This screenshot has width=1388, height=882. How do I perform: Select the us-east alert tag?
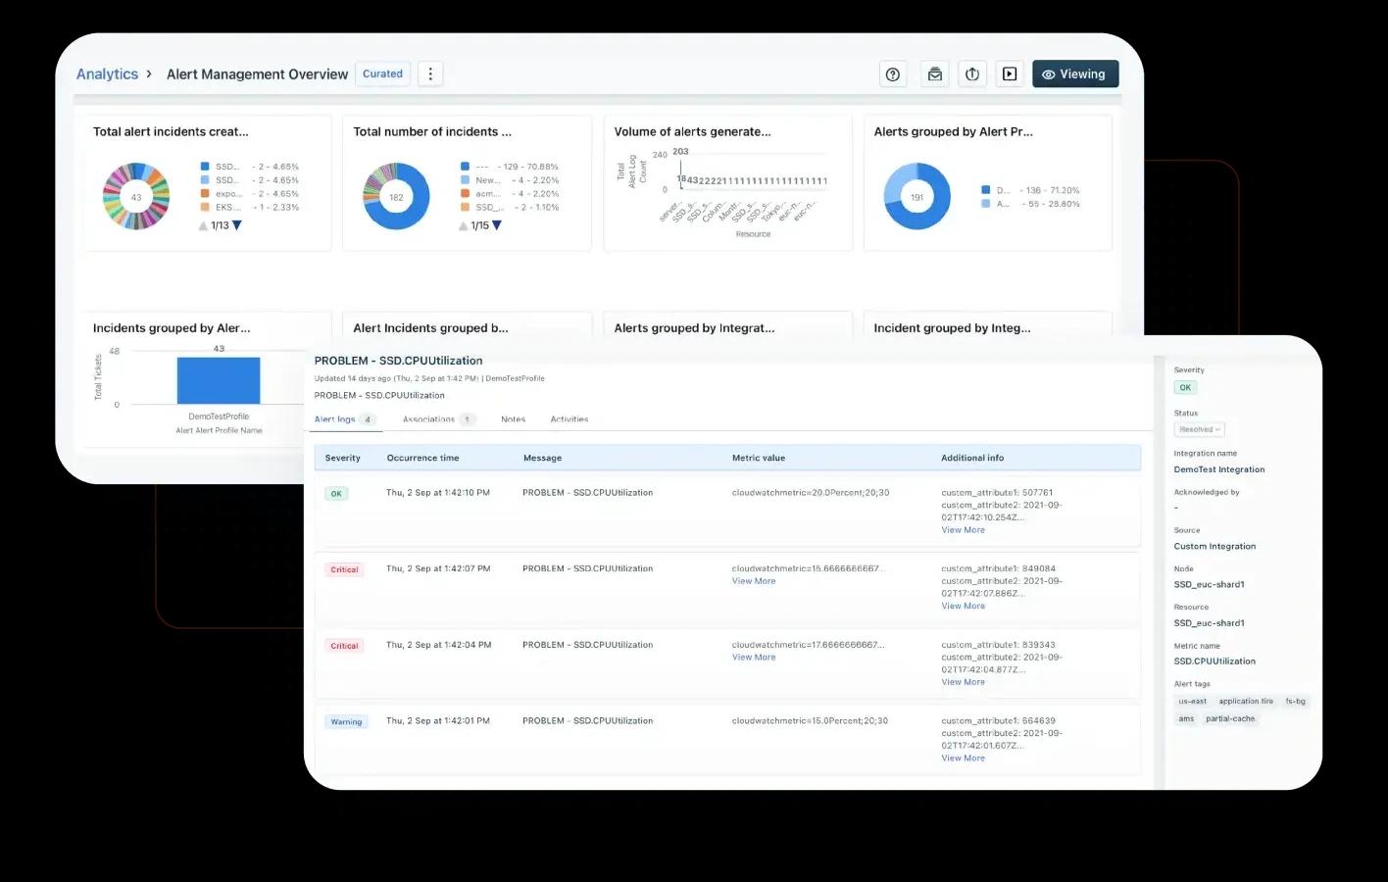1192,701
